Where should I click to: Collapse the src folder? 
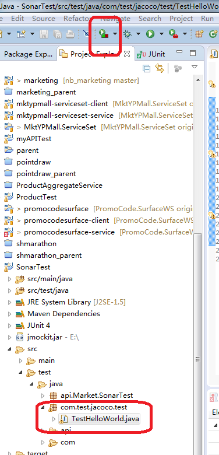(x=9, y=349)
